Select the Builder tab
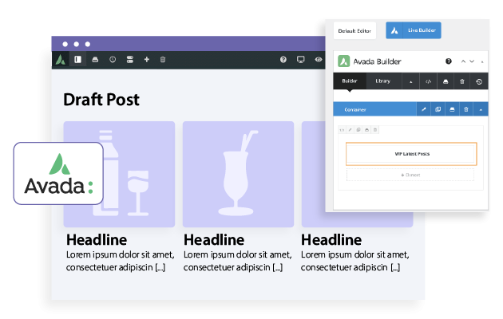Screen dimensions: 503x319 (350, 81)
